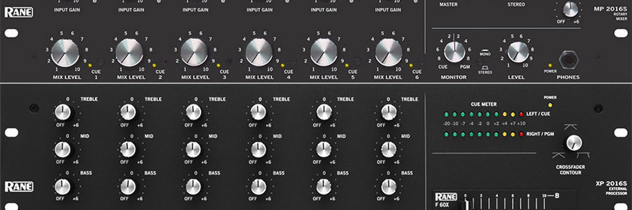
Task: Click the XP 2016S power LED
Action: click(x=549, y=105)
